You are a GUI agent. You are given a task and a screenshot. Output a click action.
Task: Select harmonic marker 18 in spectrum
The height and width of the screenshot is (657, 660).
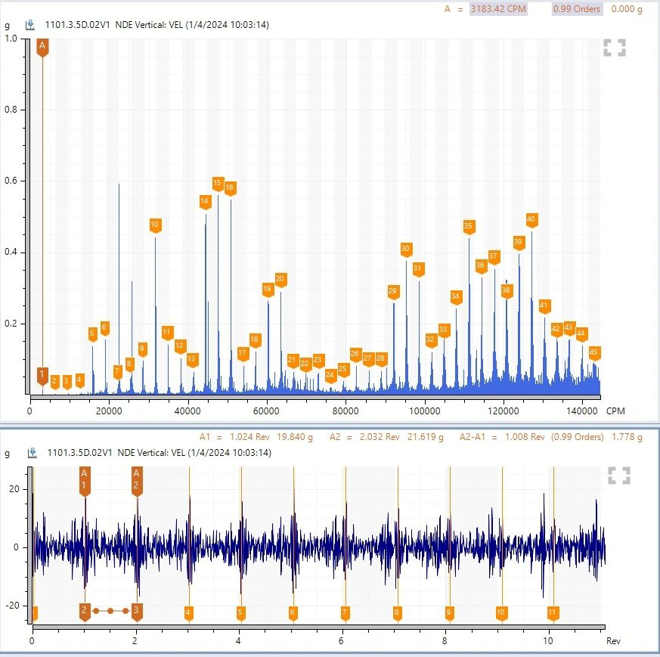coord(255,340)
